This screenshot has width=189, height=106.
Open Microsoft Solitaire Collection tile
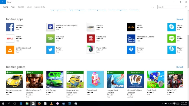pos(135,79)
